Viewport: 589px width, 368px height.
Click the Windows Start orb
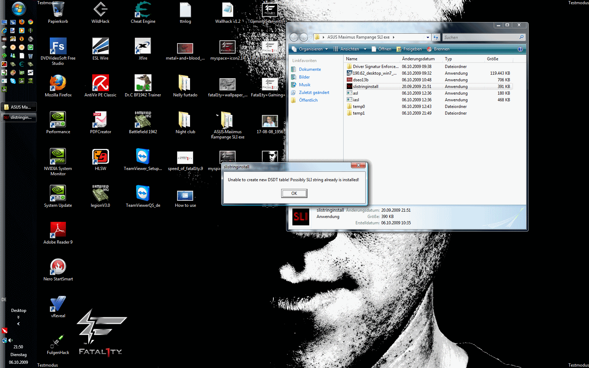(18, 8)
